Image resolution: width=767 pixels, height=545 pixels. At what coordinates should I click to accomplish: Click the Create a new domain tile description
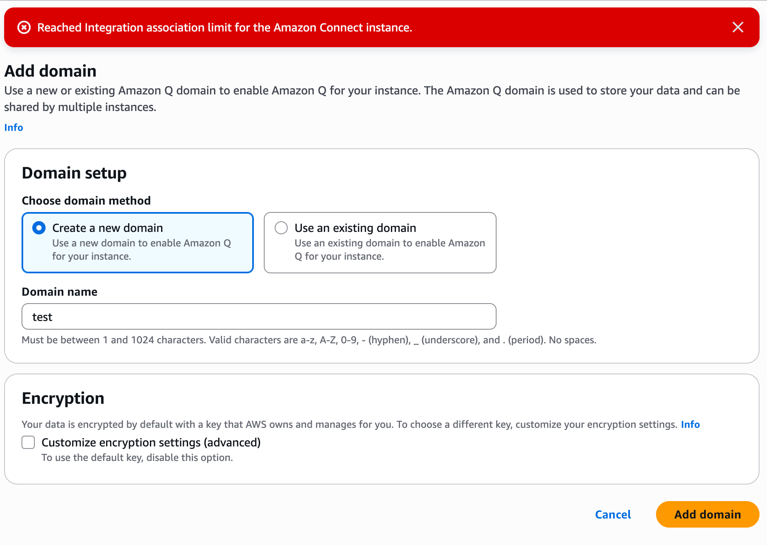click(x=141, y=250)
